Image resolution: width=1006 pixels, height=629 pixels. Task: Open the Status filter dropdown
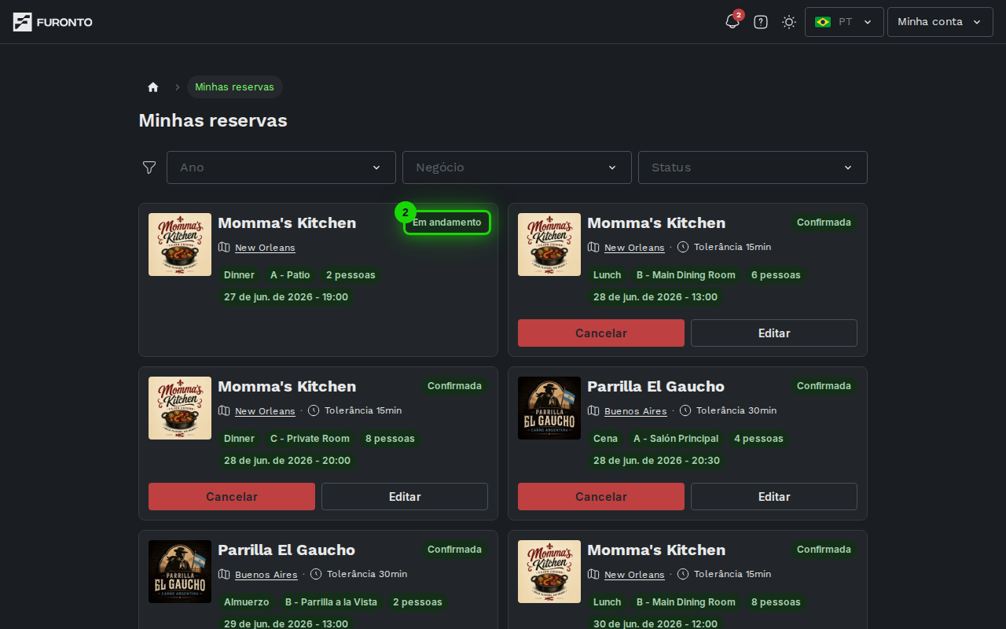coord(753,167)
